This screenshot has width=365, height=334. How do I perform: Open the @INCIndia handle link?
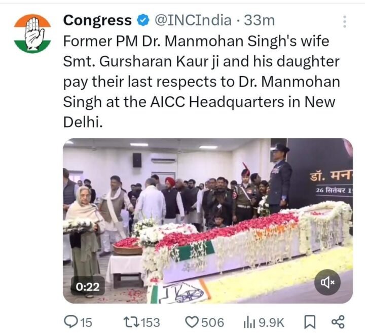(192, 21)
